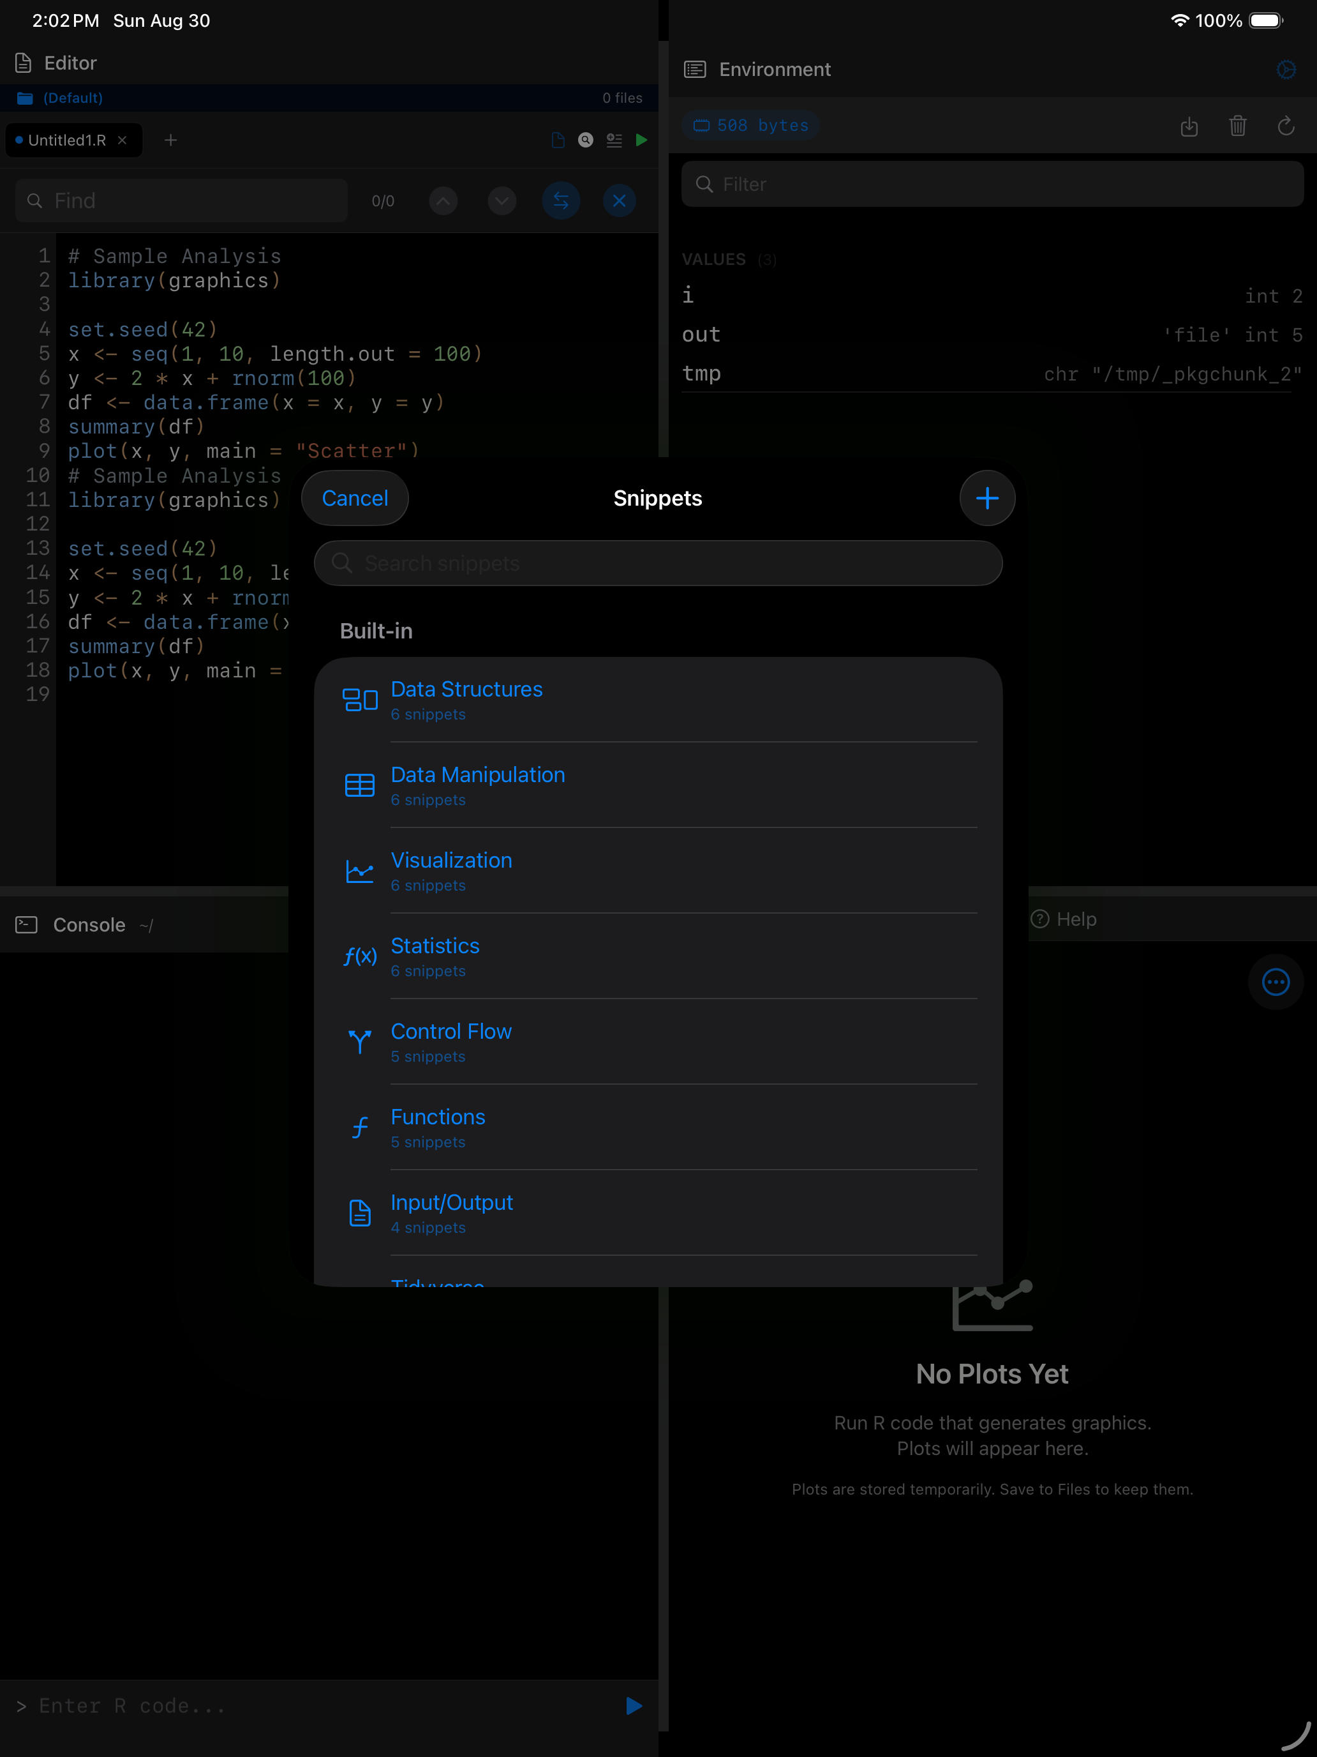Viewport: 1317px width, 1757px height.
Task: Click the Data Manipulation table icon
Action: click(360, 785)
